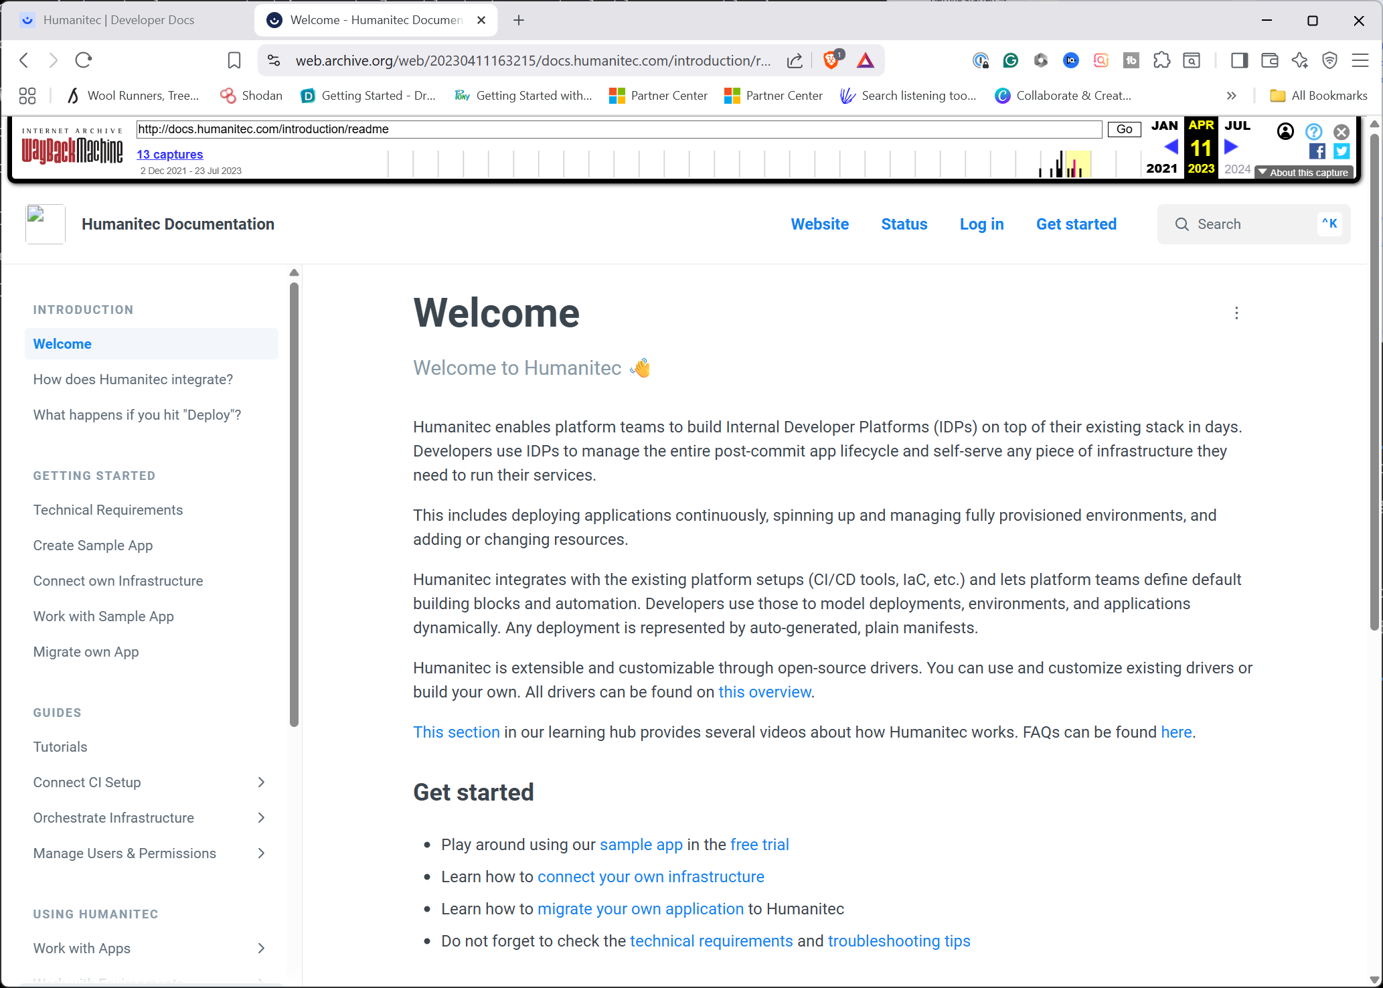This screenshot has height=988, width=1383.
Task: Open How does Humanitec integrate? page
Action: tap(133, 379)
